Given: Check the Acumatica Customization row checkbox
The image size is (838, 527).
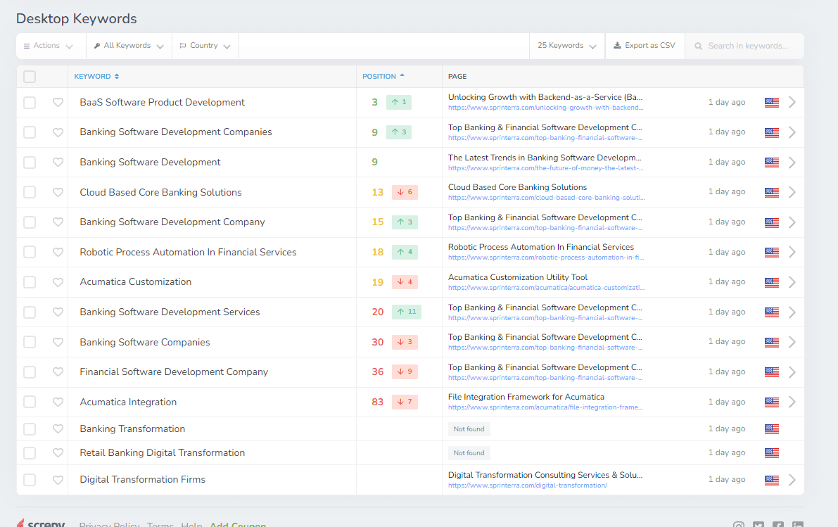Looking at the screenshot, I should (30, 282).
